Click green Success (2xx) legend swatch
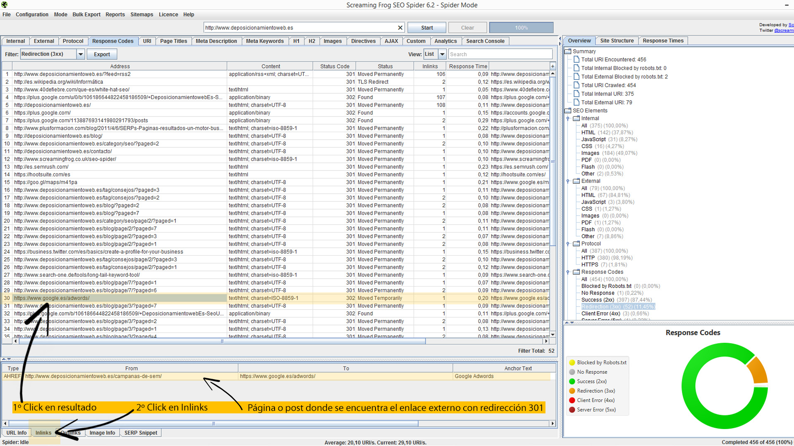 572,382
